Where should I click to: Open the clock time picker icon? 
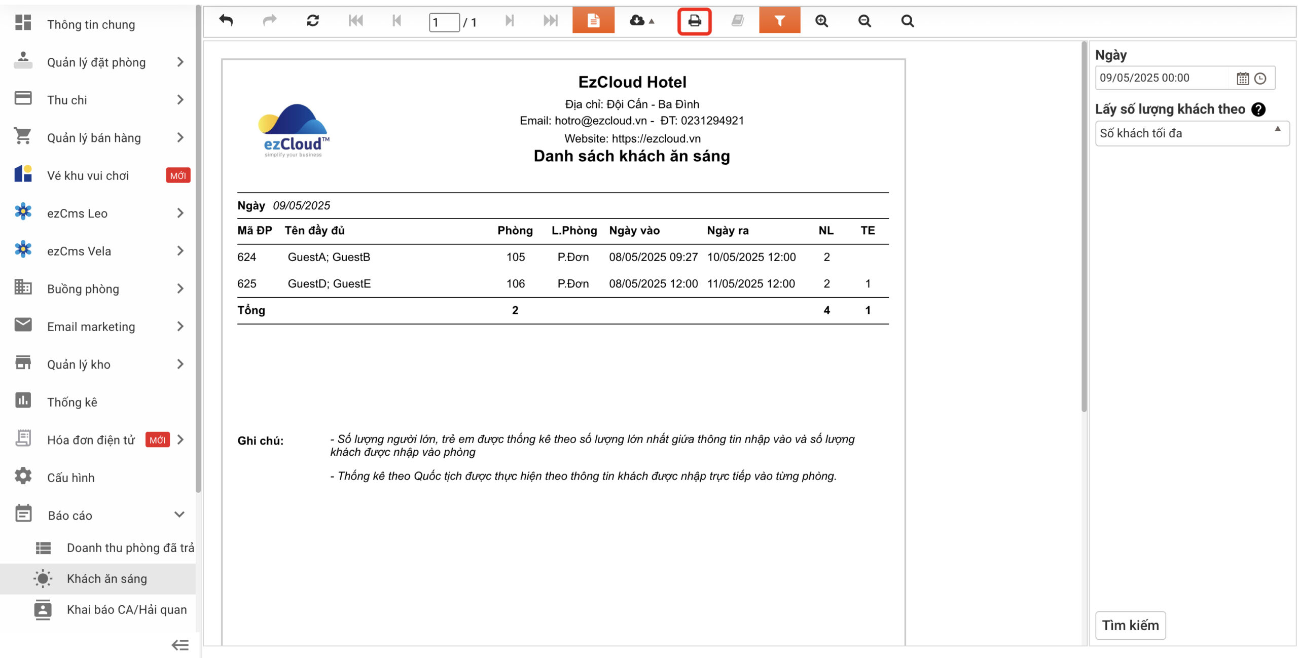pos(1260,79)
